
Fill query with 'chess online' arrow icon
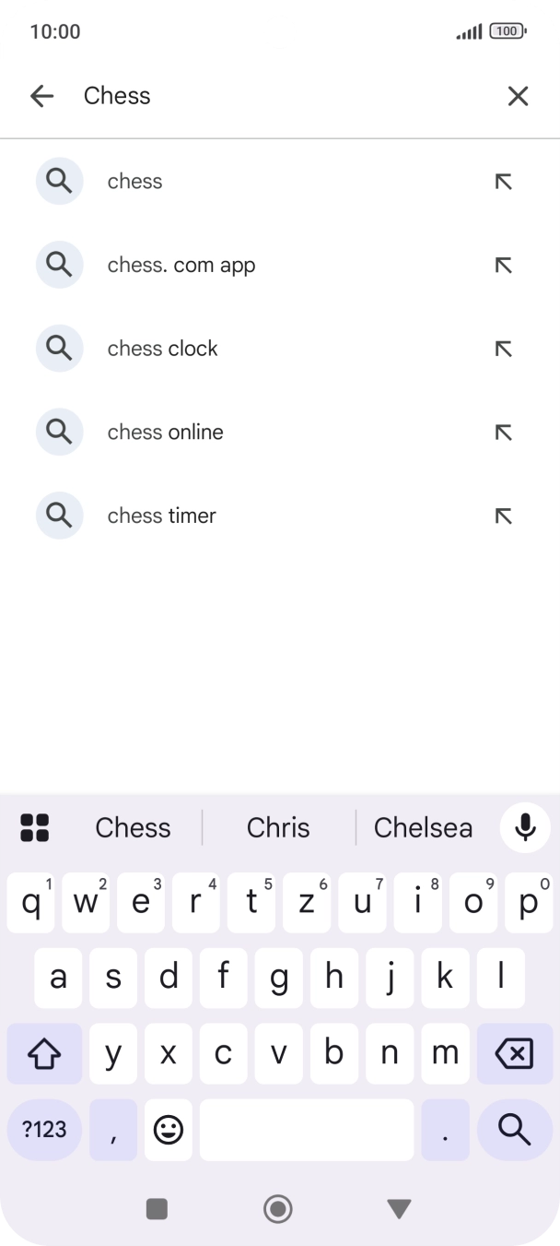[503, 433]
